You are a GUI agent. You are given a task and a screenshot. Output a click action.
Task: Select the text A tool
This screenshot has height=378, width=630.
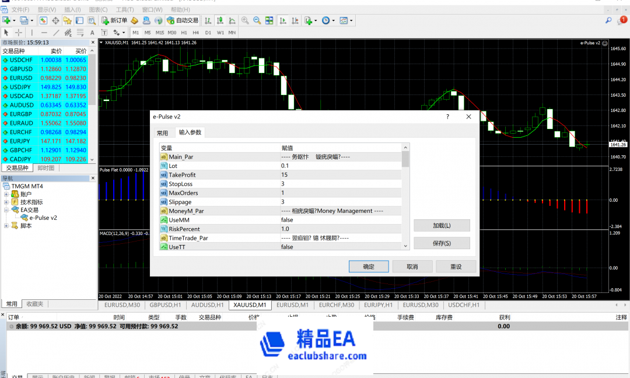[92, 33]
